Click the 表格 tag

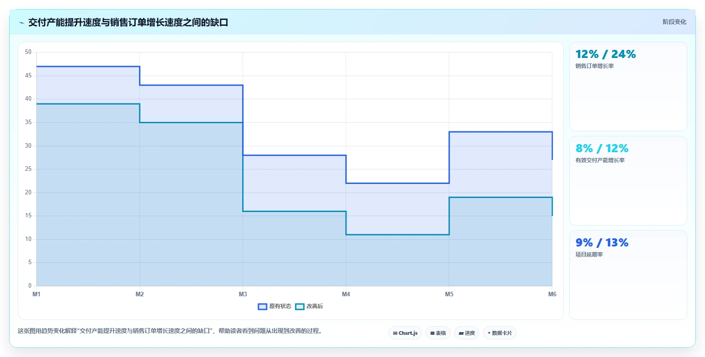pos(438,333)
